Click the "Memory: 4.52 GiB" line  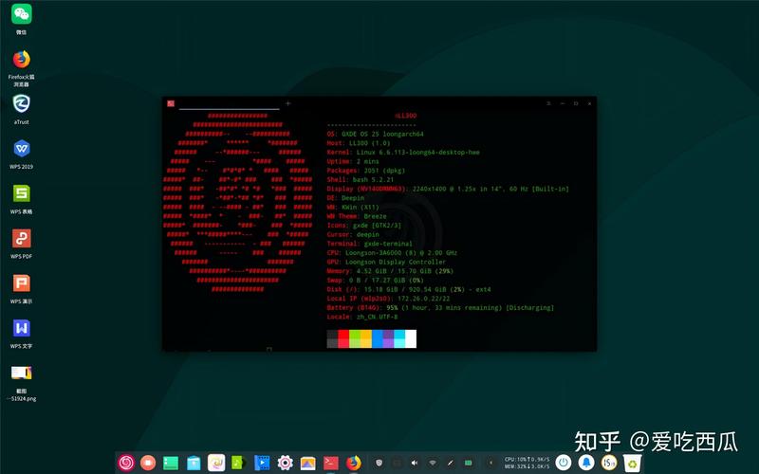click(390, 271)
